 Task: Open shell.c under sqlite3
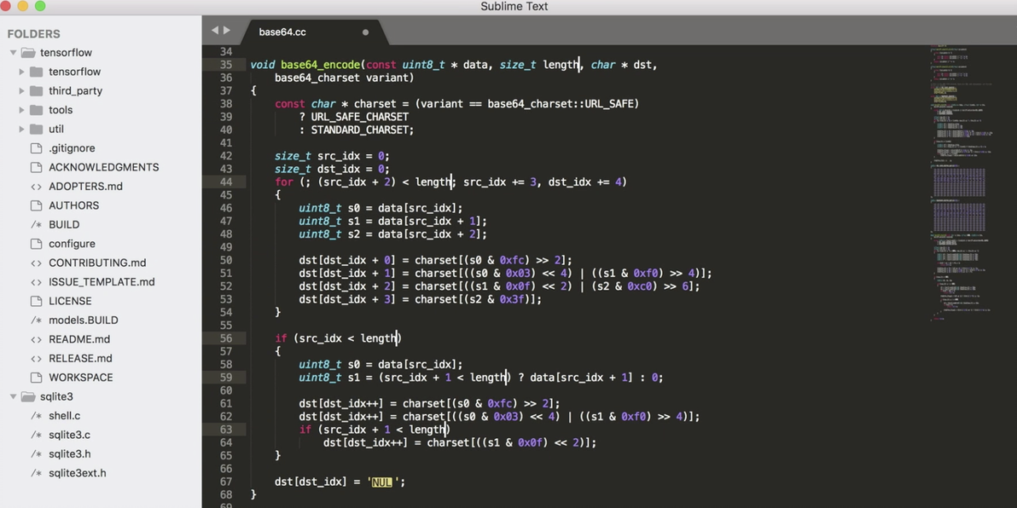(x=64, y=416)
